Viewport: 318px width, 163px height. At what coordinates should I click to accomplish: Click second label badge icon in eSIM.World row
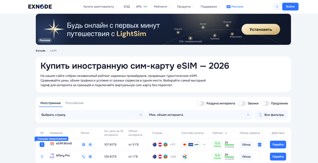coord(90,144)
